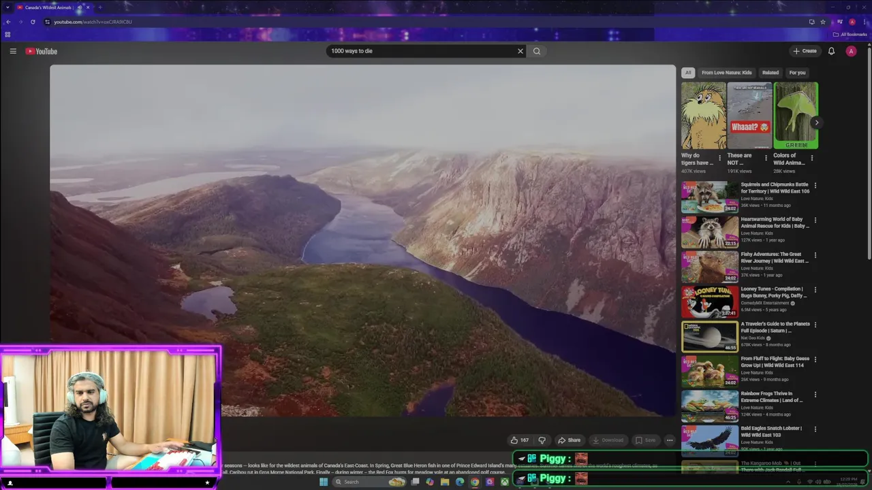Select the All filter chip
The height and width of the screenshot is (490, 872).
[x=688, y=72]
